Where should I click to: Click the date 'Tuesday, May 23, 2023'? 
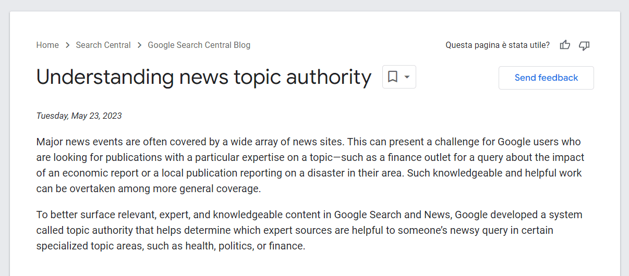click(x=79, y=116)
